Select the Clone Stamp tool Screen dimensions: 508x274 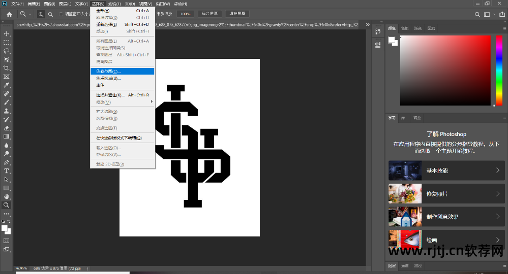(7, 111)
